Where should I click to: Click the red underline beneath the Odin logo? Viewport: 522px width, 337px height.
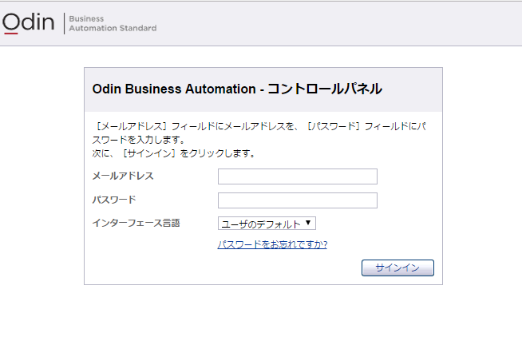(x=11, y=33)
